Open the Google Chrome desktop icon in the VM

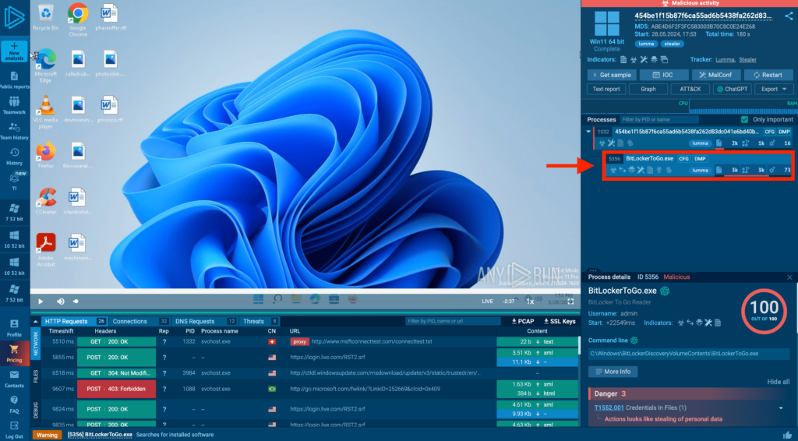[x=77, y=19]
